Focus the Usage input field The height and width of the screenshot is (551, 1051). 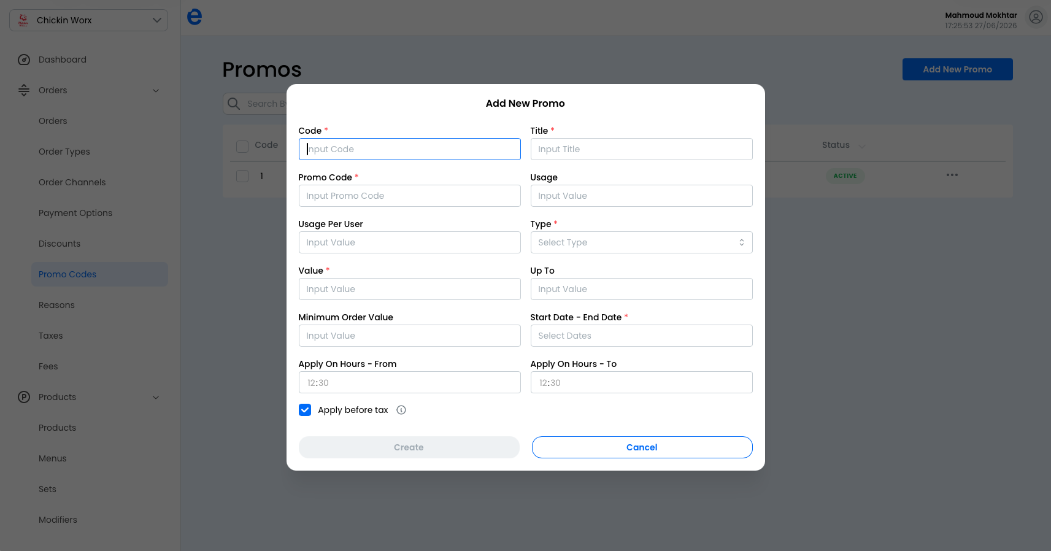tap(641, 196)
